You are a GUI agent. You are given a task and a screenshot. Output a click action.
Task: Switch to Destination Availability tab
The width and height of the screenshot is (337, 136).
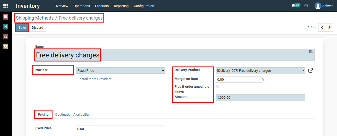click(x=72, y=114)
